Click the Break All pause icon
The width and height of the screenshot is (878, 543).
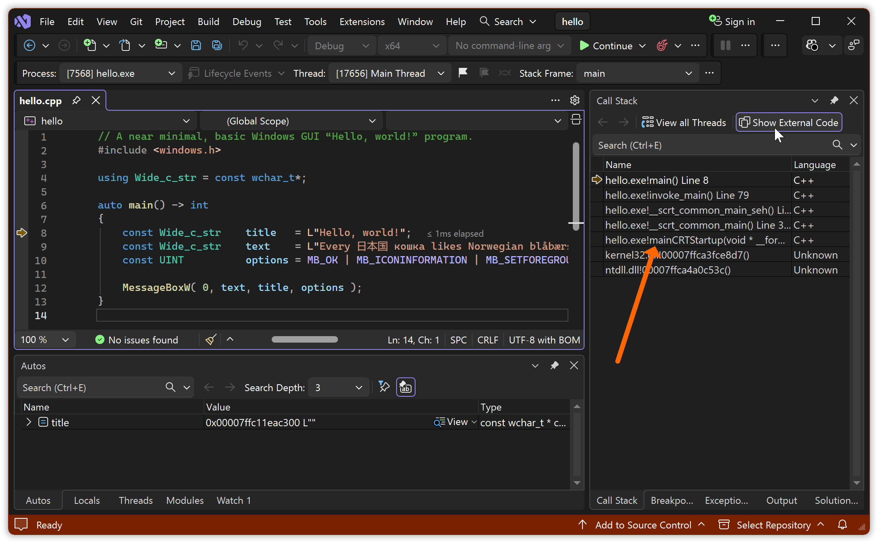pyautogui.click(x=726, y=46)
